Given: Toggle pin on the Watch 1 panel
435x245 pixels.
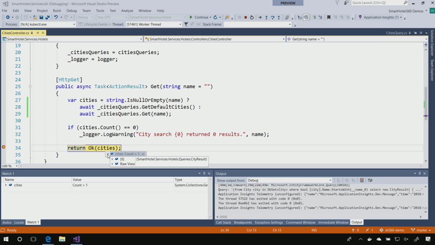Looking at the screenshot, I should click(x=204, y=173).
